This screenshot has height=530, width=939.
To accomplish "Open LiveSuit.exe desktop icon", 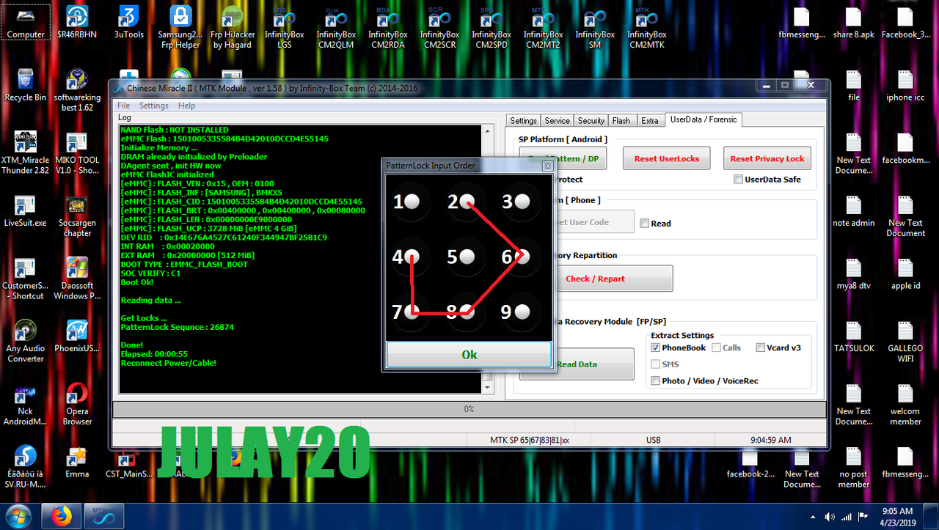I will [x=26, y=211].
